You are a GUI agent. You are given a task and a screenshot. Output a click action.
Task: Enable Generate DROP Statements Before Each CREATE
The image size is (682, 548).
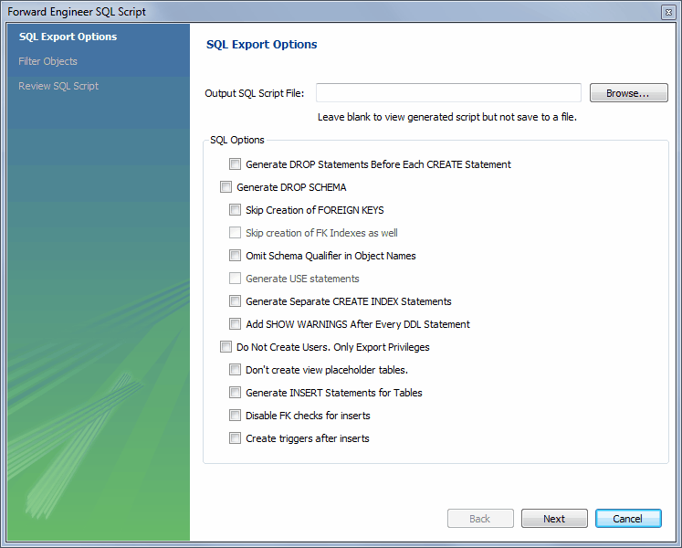236,164
